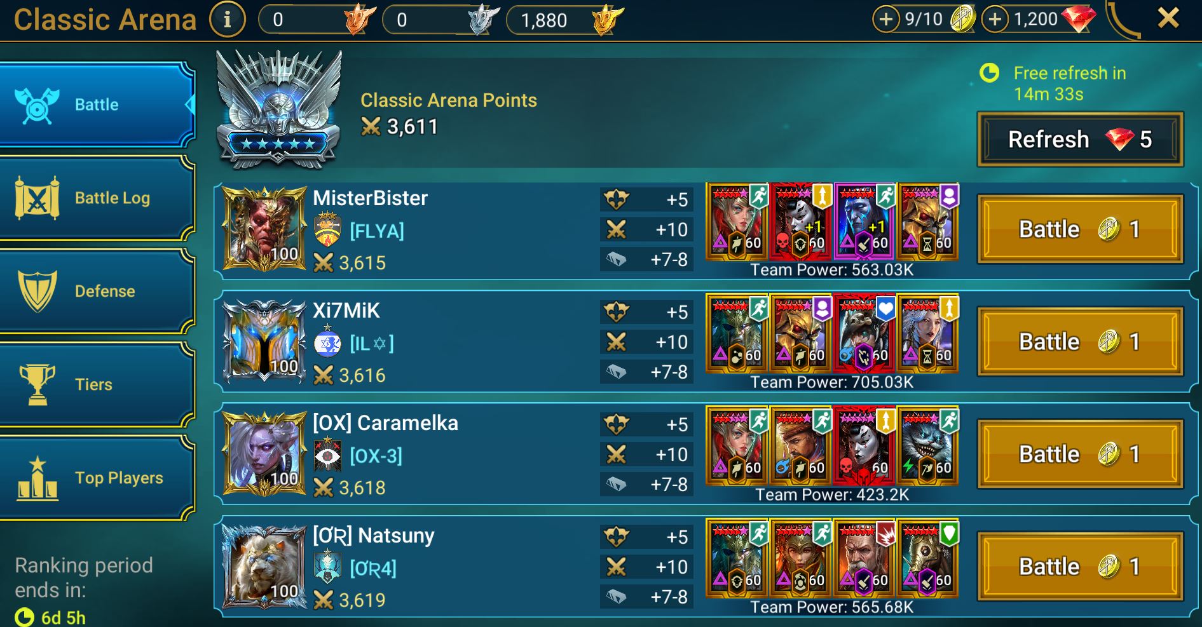The height and width of the screenshot is (627, 1202).
Task: Open the [FLYA] clan tag
Action: click(x=376, y=231)
